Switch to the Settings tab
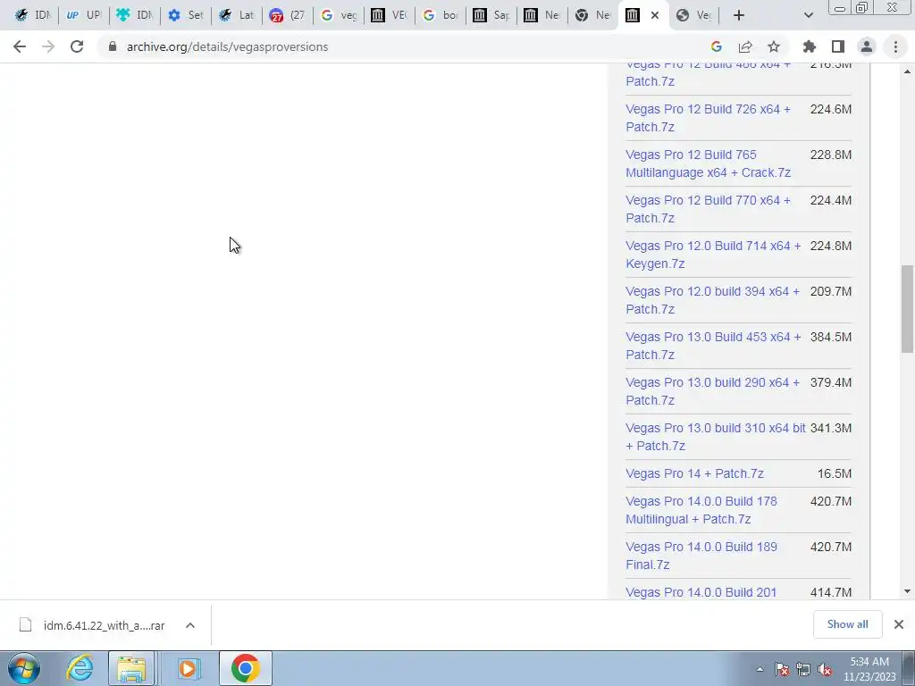915x686 pixels. [x=185, y=15]
